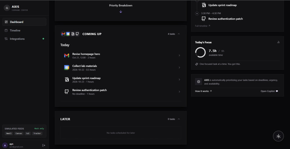Open the 'How it works' link
The height and width of the screenshot is (149, 290).
[203, 91]
